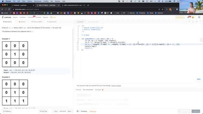This screenshot has height=114, width=203.
Task: Click the Speed up link
Action: [x=93, y=111]
